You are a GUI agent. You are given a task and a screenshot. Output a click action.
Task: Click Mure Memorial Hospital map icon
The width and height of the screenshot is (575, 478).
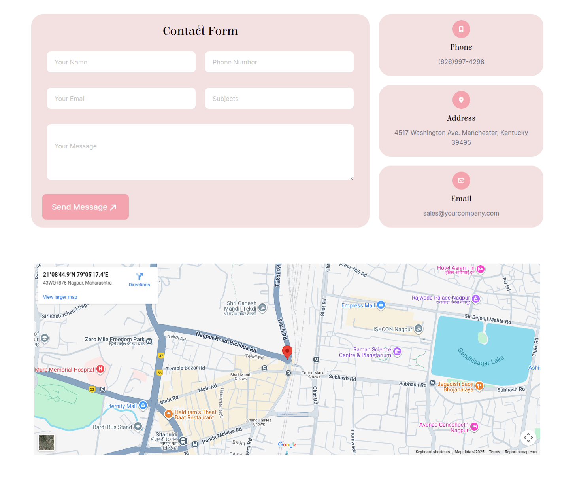(100, 369)
